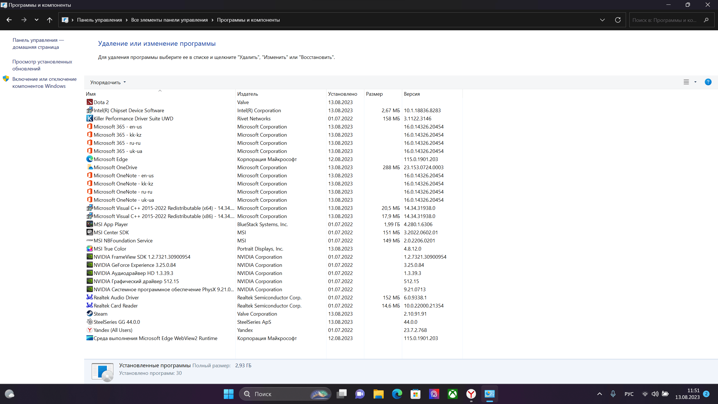Select NVIDIA Графический драйвер 512.15
The height and width of the screenshot is (404, 718).
tap(273, 281)
